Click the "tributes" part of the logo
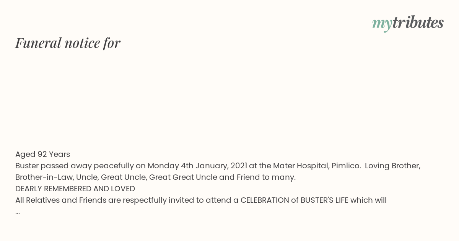459x241 pixels. (x=418, y=23)
